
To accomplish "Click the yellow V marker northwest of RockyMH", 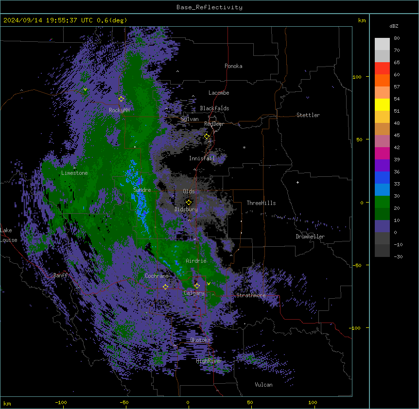I will [85, 89].
